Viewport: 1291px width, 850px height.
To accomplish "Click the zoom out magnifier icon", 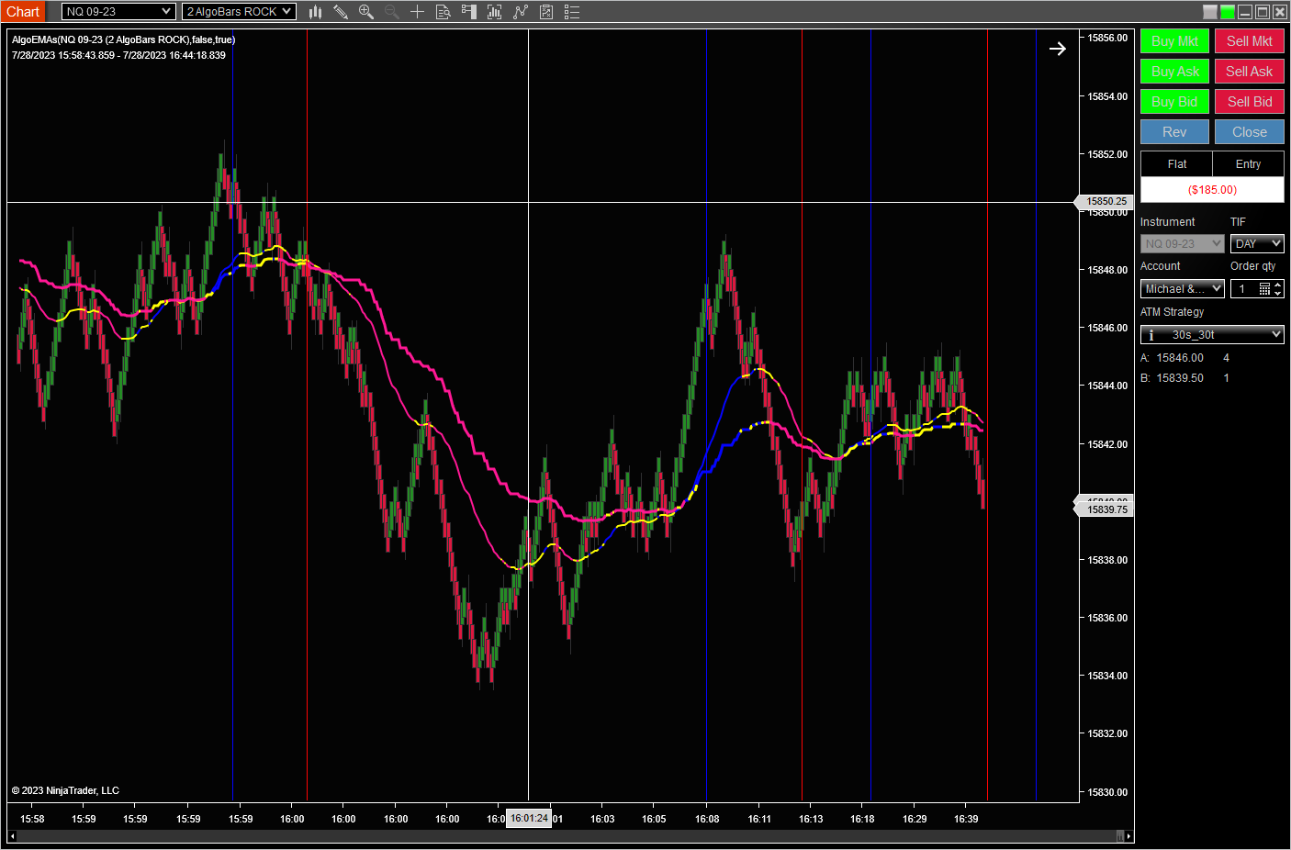I will click(x=392, y=12).
